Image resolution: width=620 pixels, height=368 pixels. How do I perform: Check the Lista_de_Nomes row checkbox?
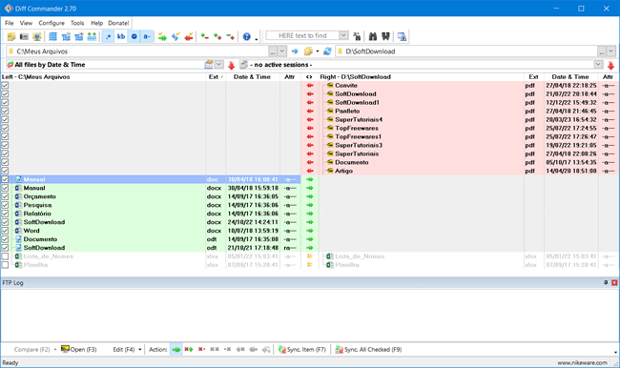pyautogui.click(x=5, y=256)
